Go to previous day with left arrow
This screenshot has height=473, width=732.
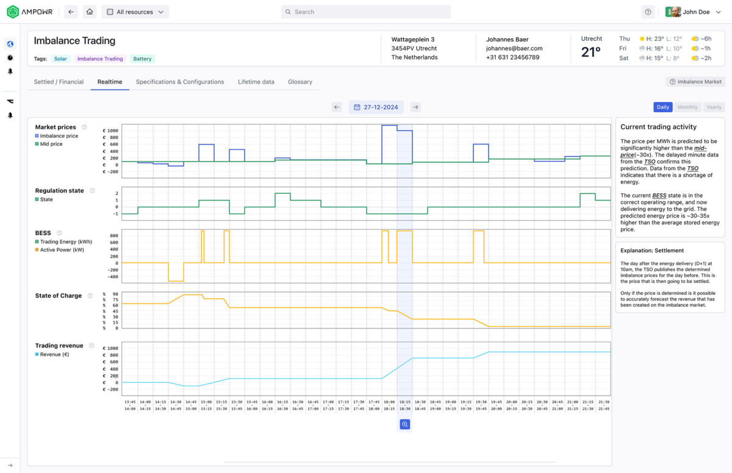click(x=337, y=107)
